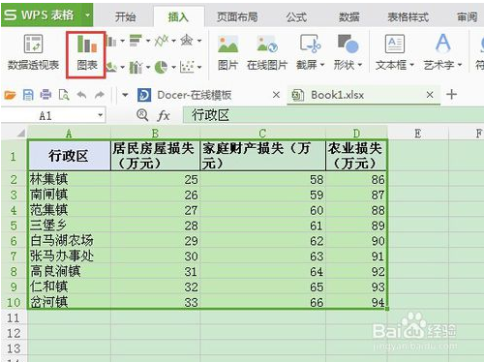
Task: Expand the quick access toolbar customize arrow
Action: (x=125, y=95)
